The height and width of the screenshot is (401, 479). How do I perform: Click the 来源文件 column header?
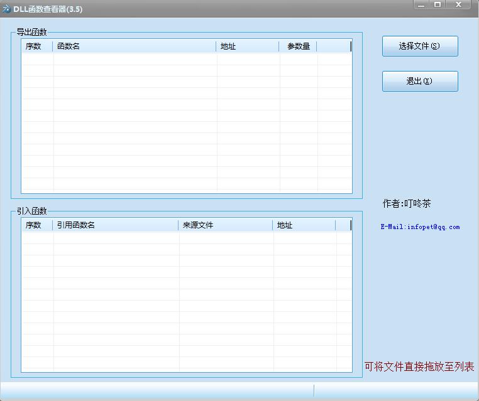tap(226, 225)
